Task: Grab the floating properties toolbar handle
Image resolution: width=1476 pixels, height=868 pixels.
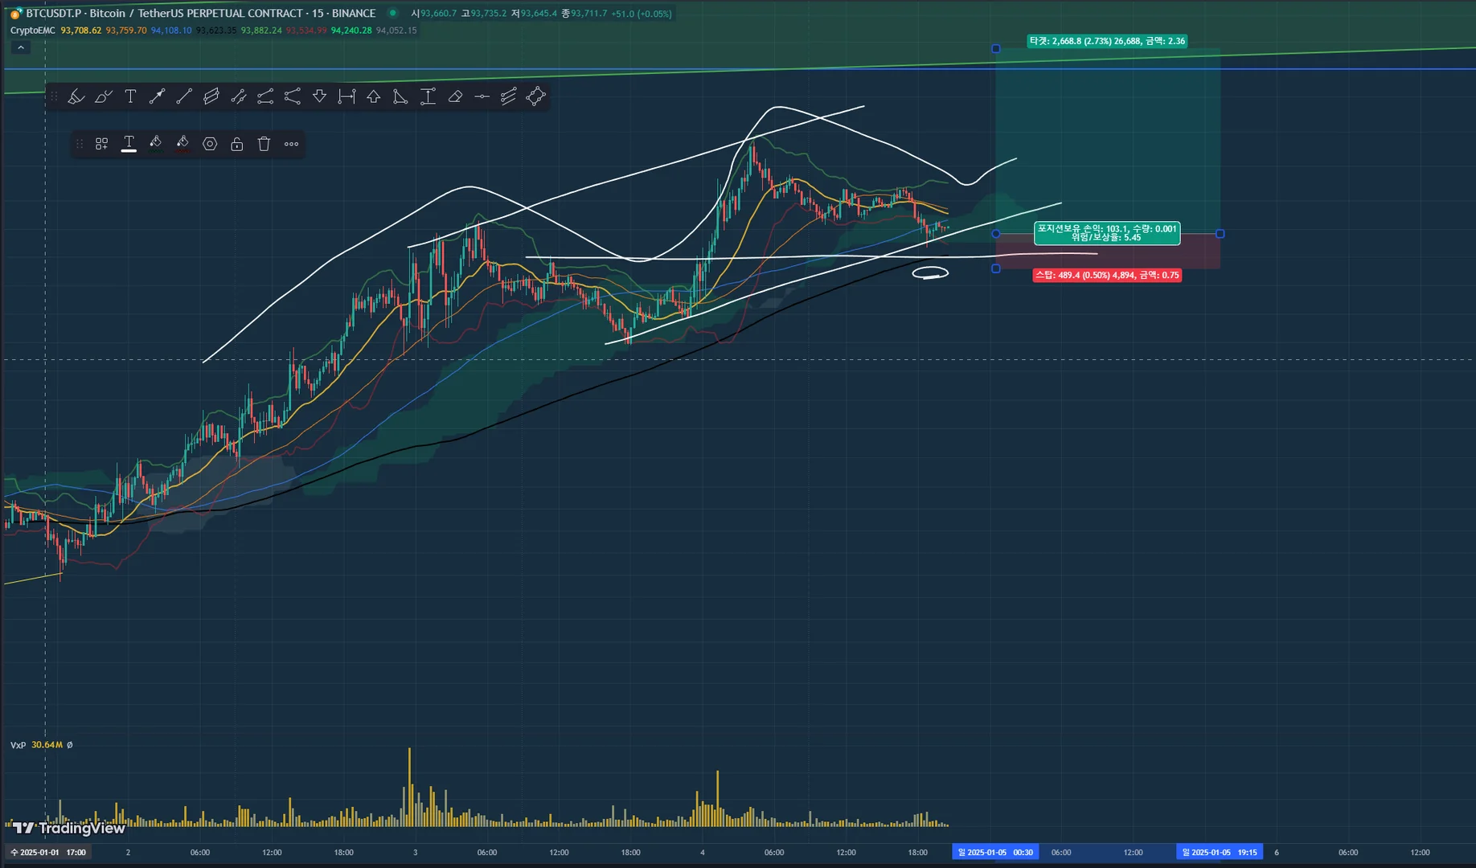Action: tap(80, 144)
